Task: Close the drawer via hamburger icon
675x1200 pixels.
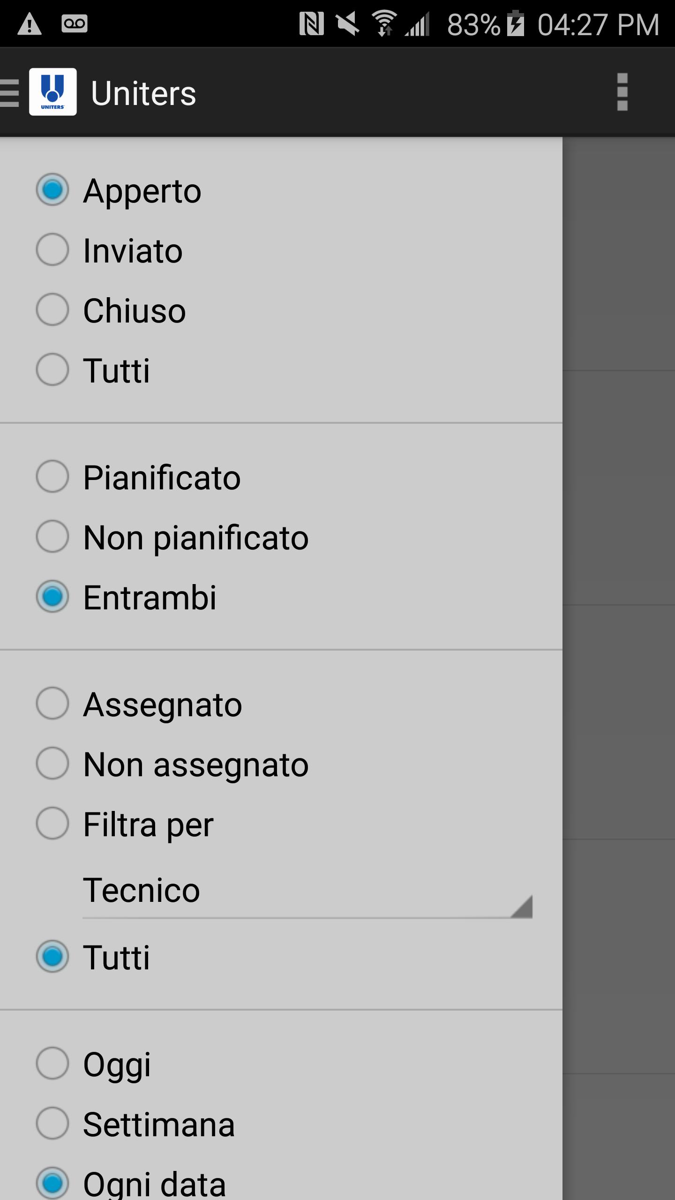Action: 10,92
